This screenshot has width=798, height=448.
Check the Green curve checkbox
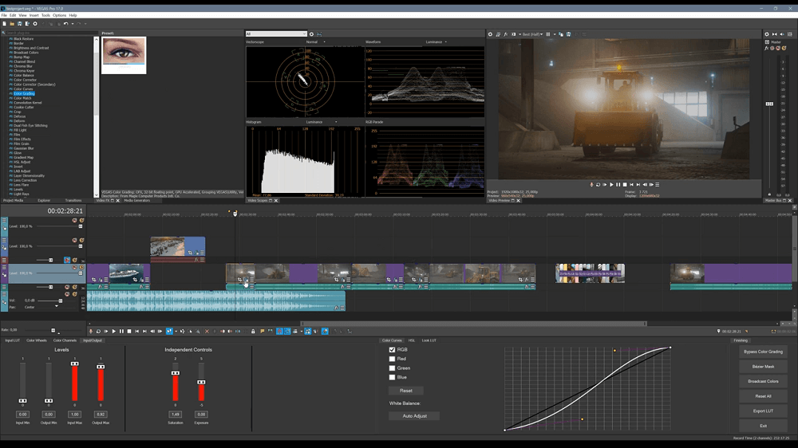click(392, 368)
